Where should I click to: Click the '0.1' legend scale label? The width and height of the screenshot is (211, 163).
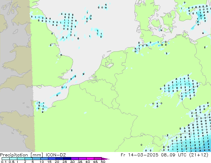click(x=4, y=162)
